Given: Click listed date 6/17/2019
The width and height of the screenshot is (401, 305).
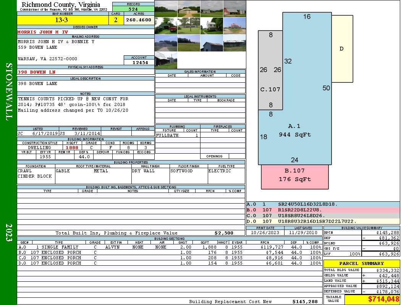Looking at the screenshot, I should (x=45, y=133).
